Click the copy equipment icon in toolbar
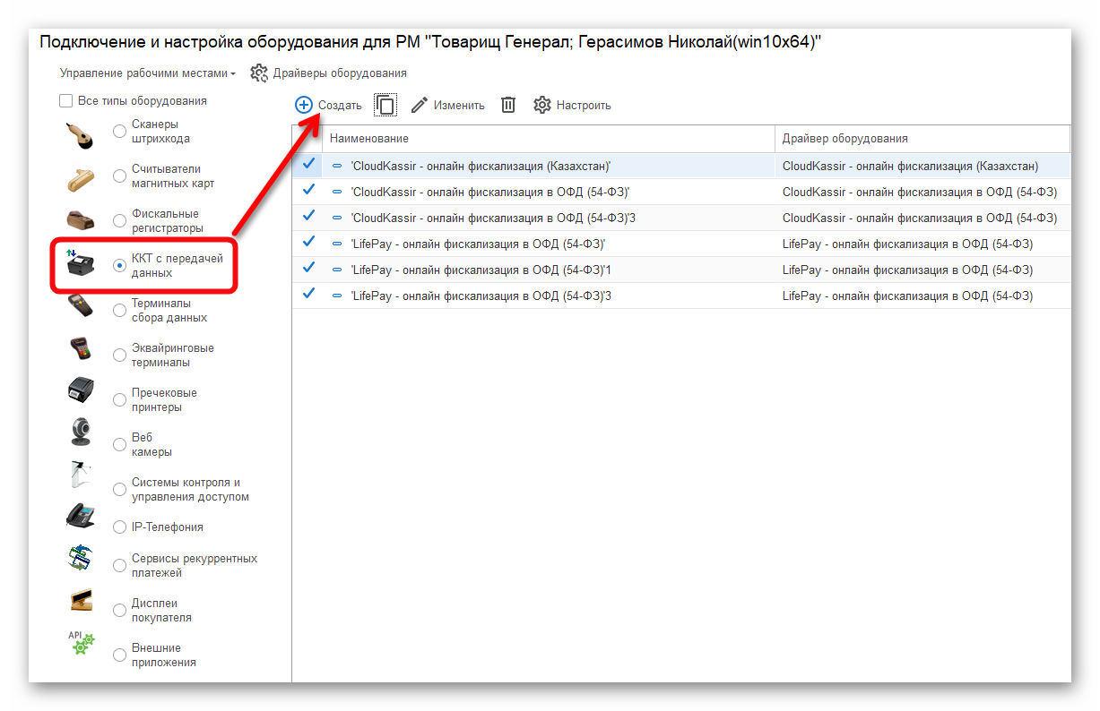Screen dimensions: 1100x711 pos(385,105)
